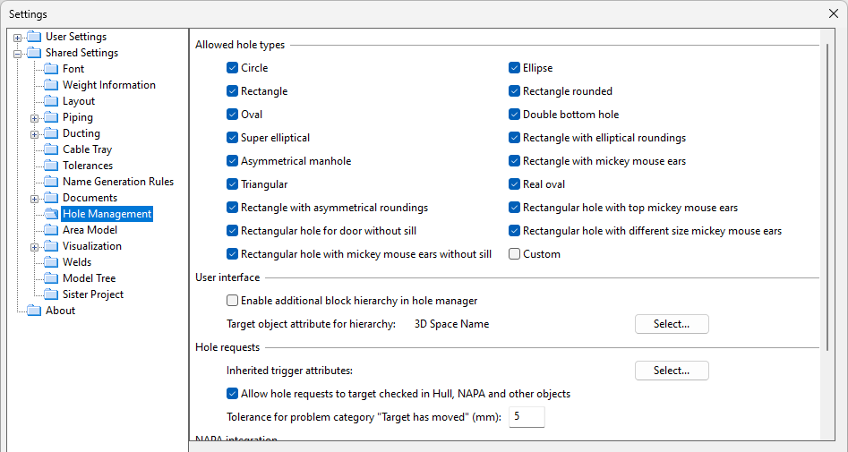Click the folder icon next to Piping
This screenshot has width=848, height=452.
click(51, 117)
